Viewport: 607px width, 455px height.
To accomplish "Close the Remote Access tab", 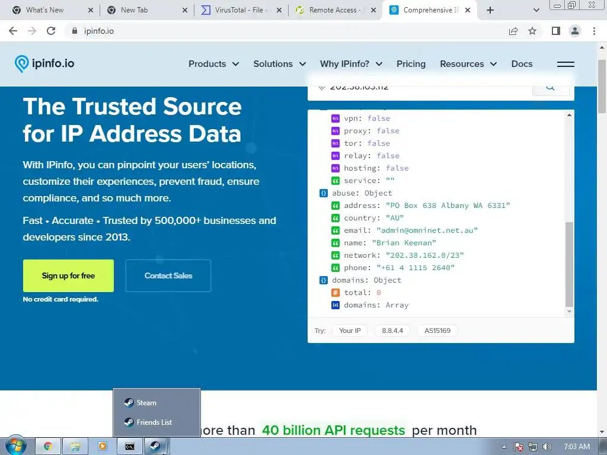I will [373, 11].
